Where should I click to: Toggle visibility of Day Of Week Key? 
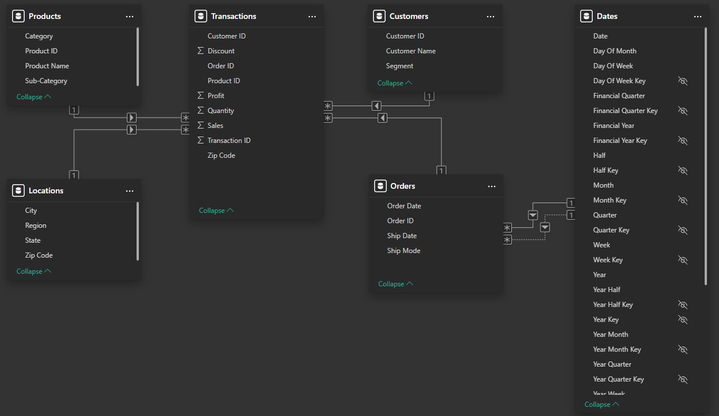click(682, 81)
